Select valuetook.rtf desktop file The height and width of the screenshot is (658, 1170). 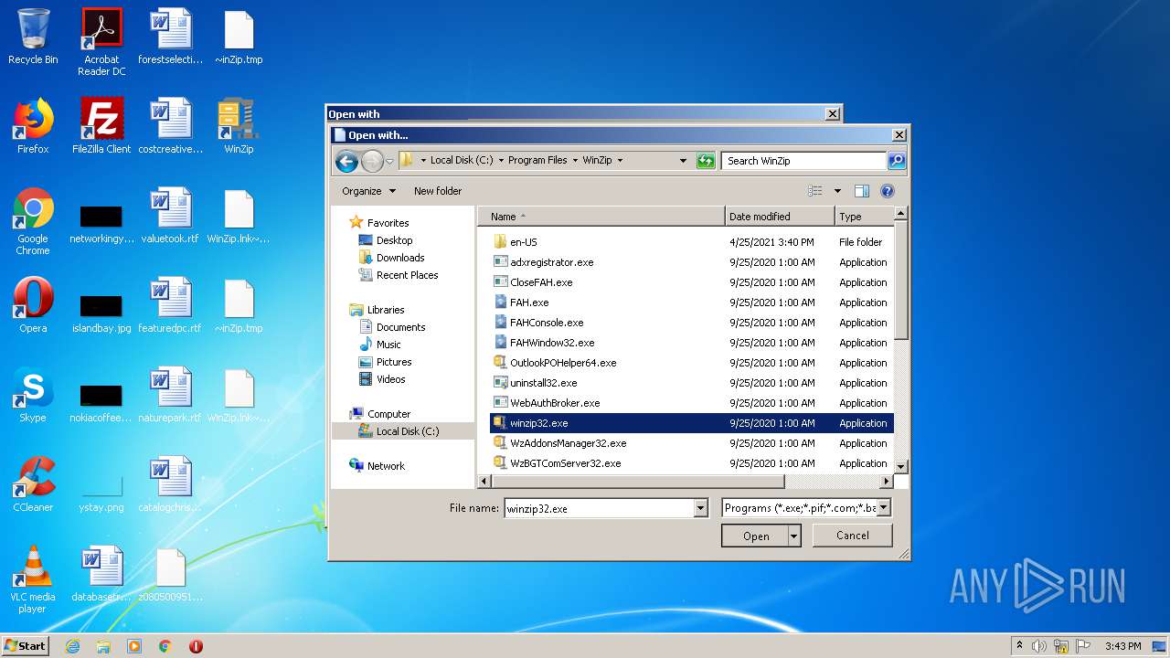coord(170,216)
